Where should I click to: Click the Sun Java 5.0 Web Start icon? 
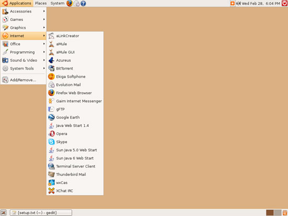click(x=51, y=150)
